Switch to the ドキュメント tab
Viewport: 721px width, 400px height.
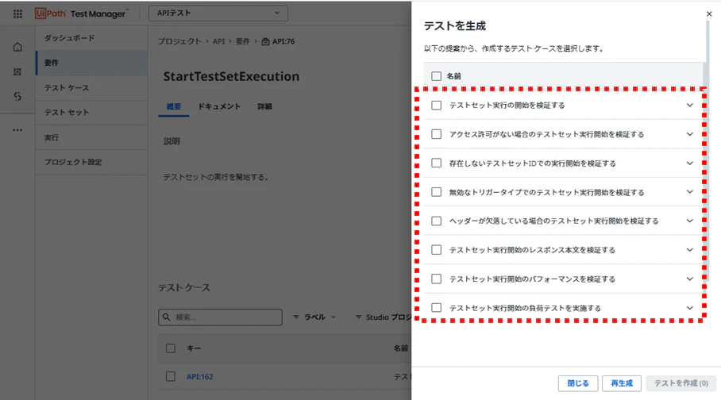coord(219,106)
